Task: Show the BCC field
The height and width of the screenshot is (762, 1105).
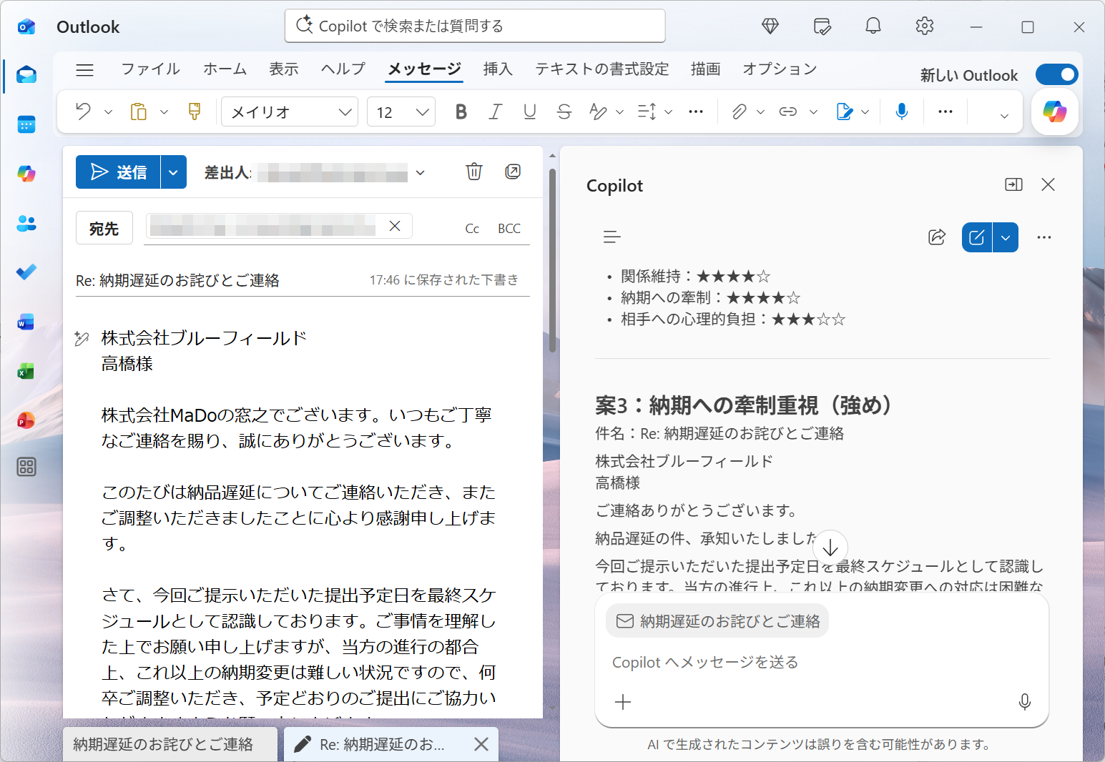Action: pyautogui.click(x=509, y=229)
